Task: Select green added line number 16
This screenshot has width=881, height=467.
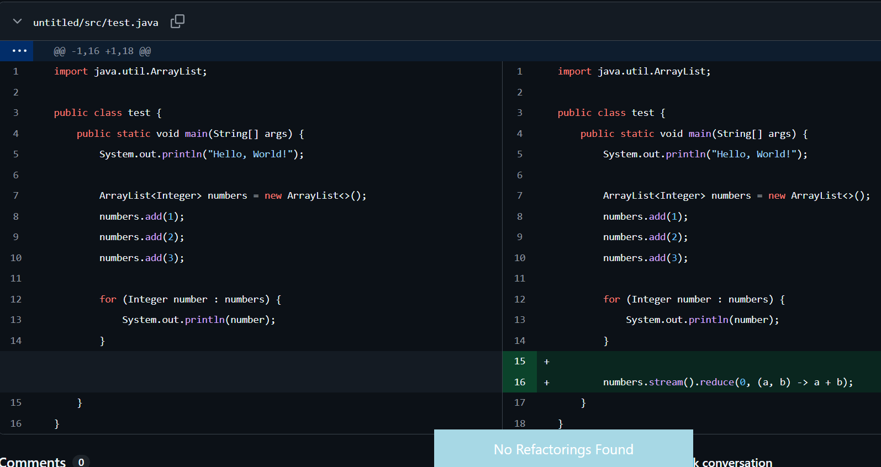Action: coord(520,382)
